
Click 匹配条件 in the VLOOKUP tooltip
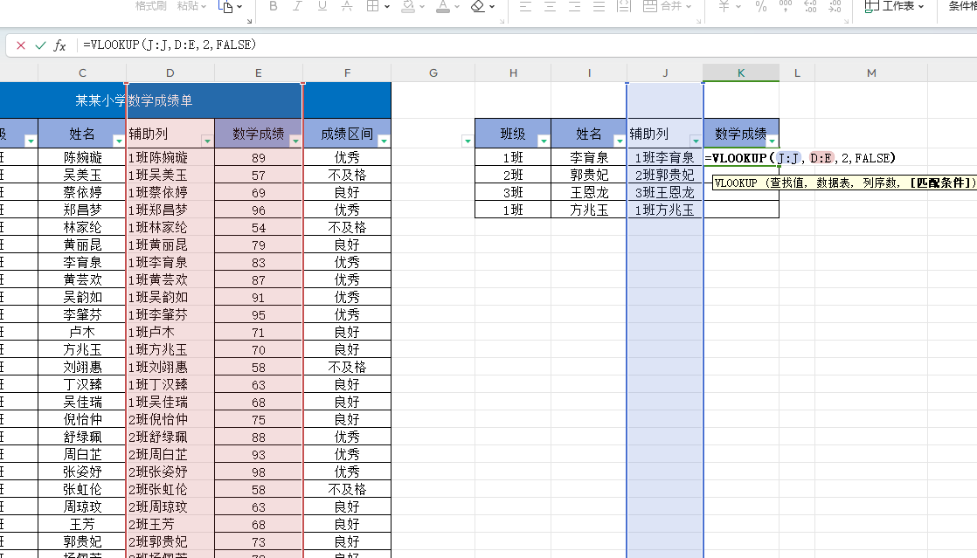941,183
